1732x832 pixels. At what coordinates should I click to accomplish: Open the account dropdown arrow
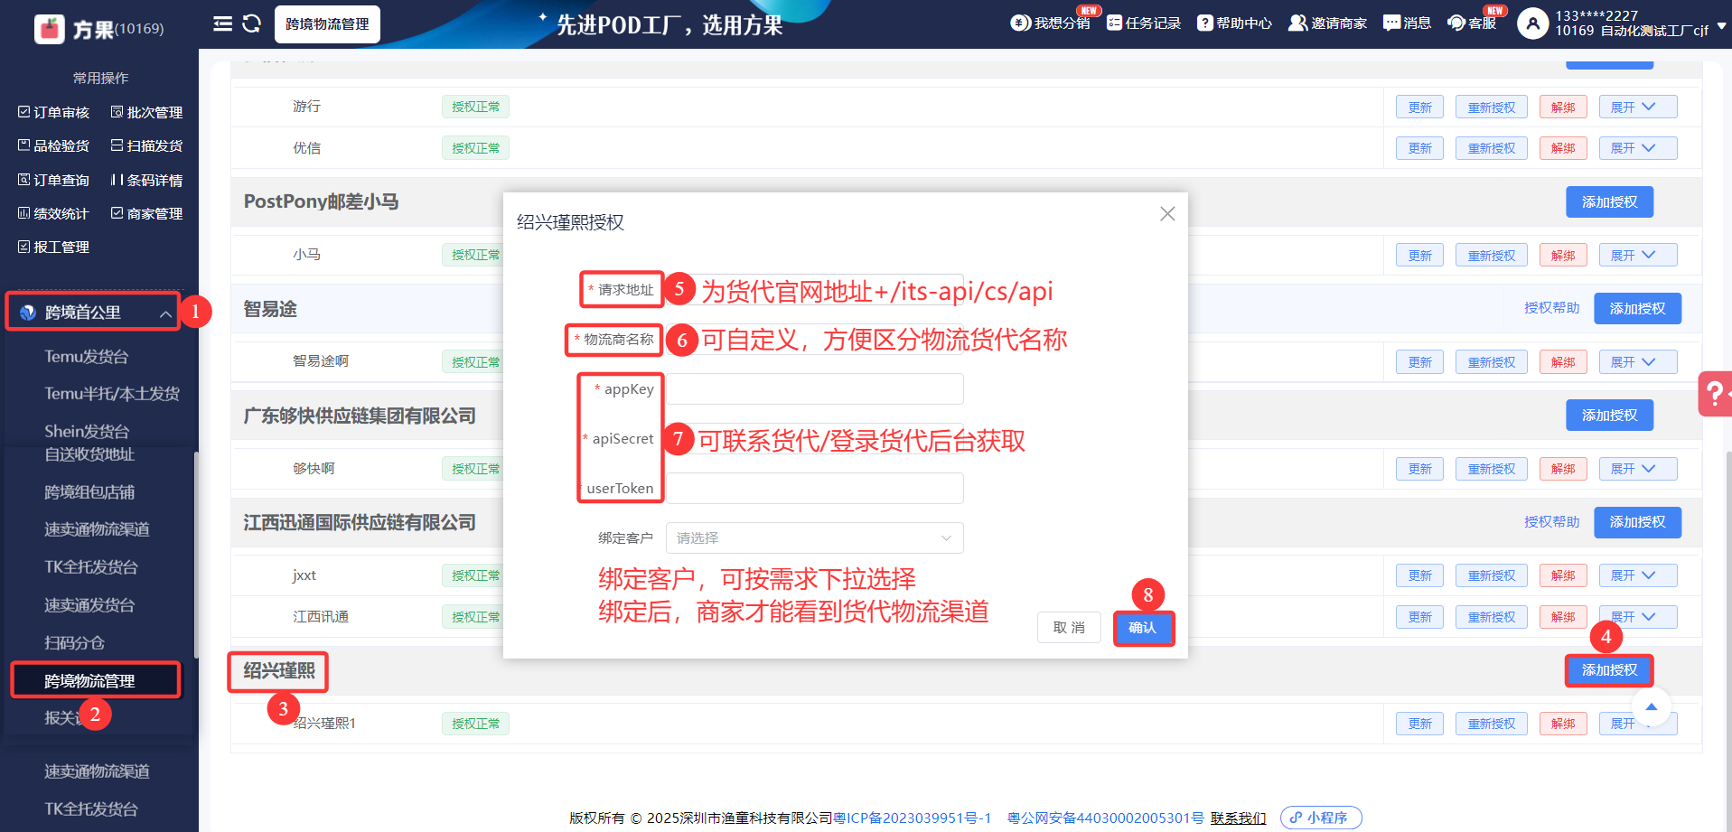click(x=1721, y=26)
